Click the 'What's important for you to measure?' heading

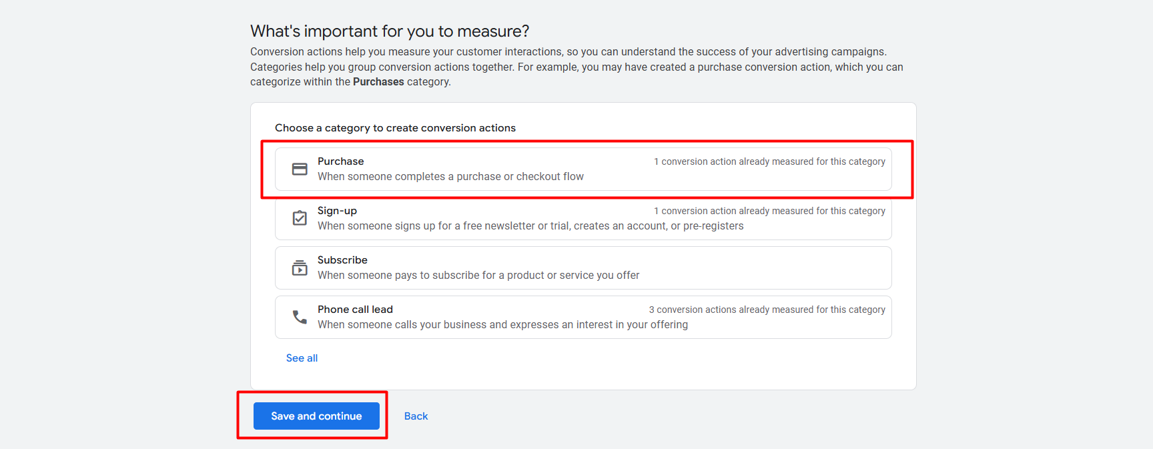click(390, 31)
